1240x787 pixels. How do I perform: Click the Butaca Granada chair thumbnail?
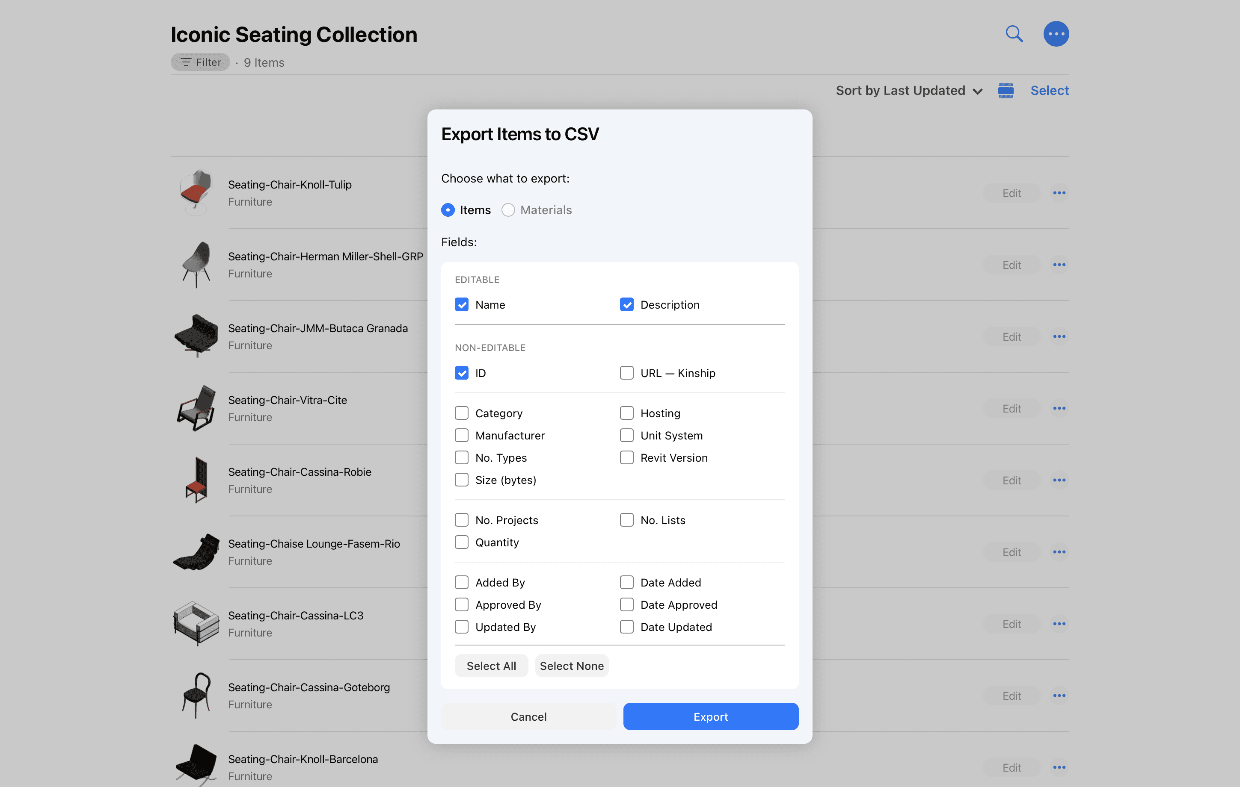point(196,336)
